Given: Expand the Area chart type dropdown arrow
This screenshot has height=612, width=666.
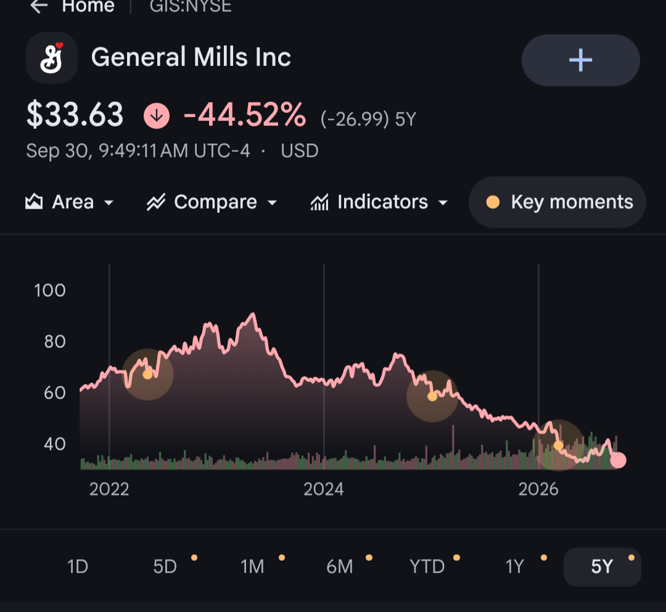Looking at the screenshot, I should (109, 203).
